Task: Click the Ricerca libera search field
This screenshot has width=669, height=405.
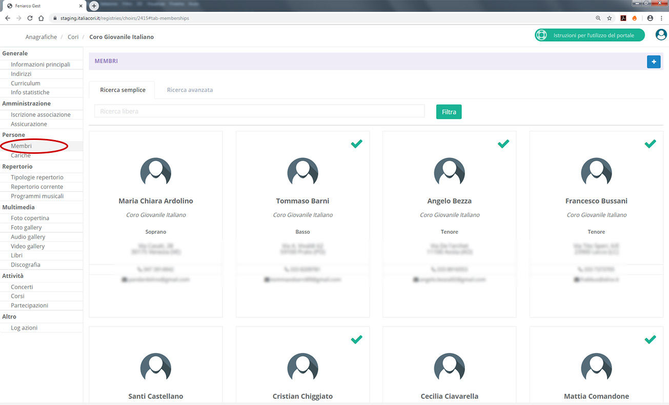Action: [x=259, y=111]
